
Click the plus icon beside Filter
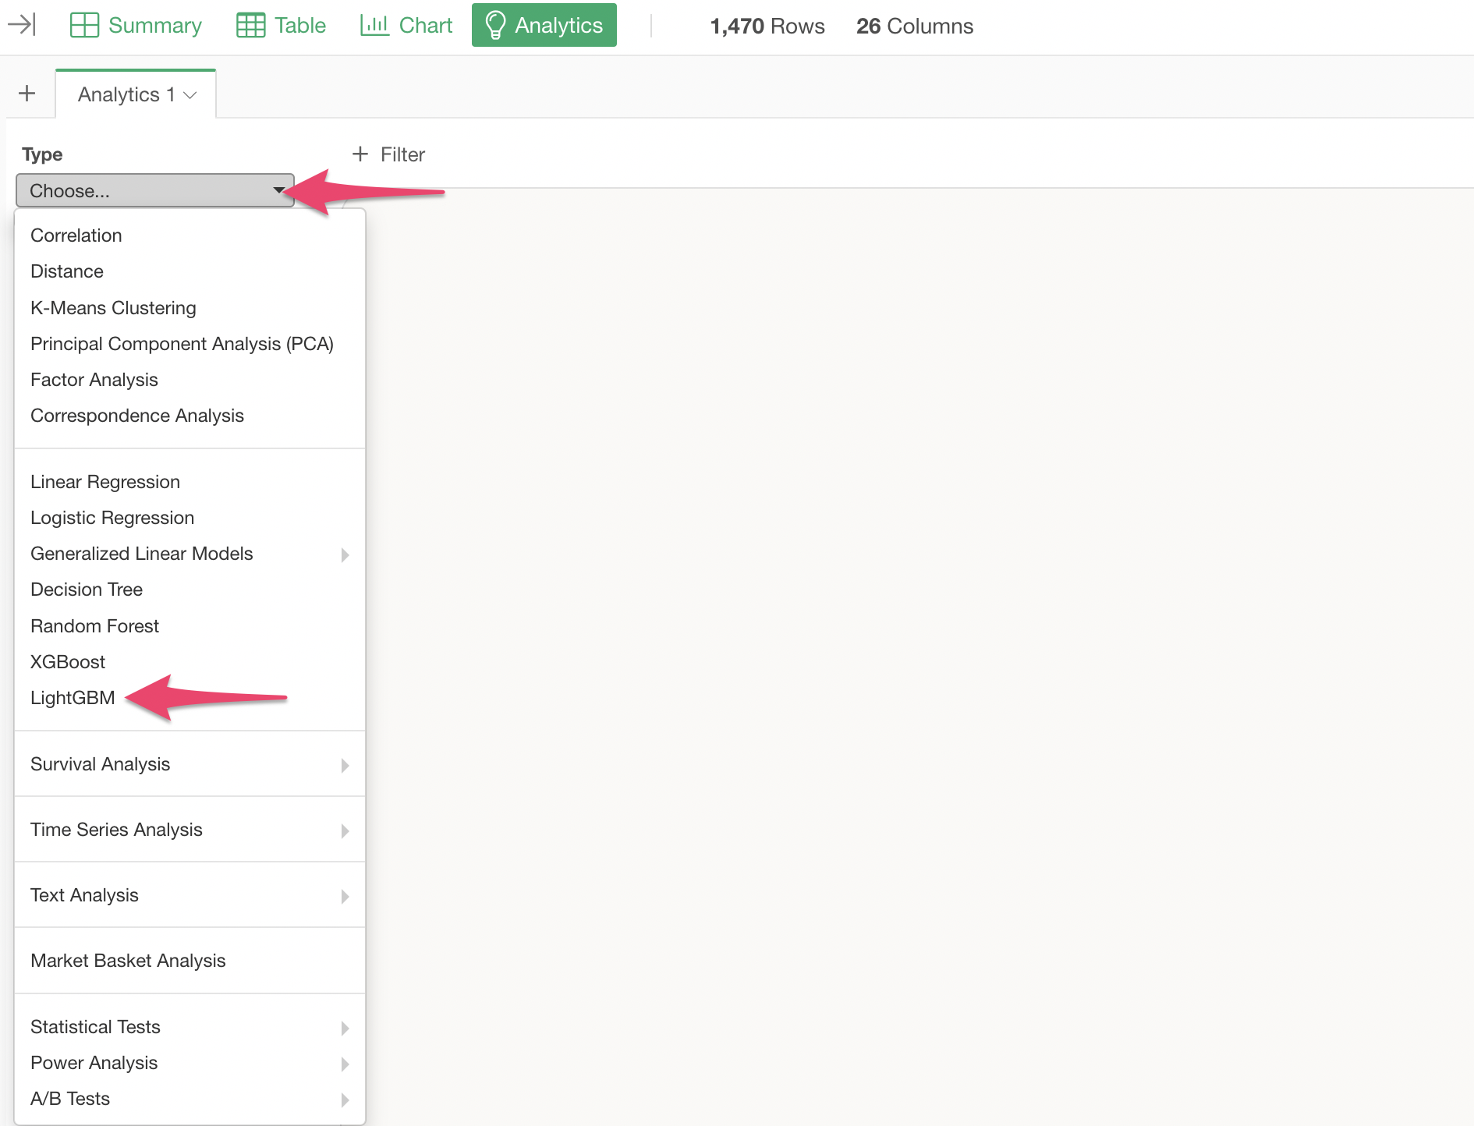pyautogui.click(x=360, y=154)
